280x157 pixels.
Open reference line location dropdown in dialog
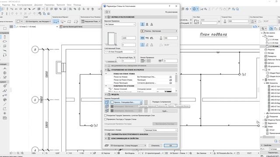tap(143, 61)
